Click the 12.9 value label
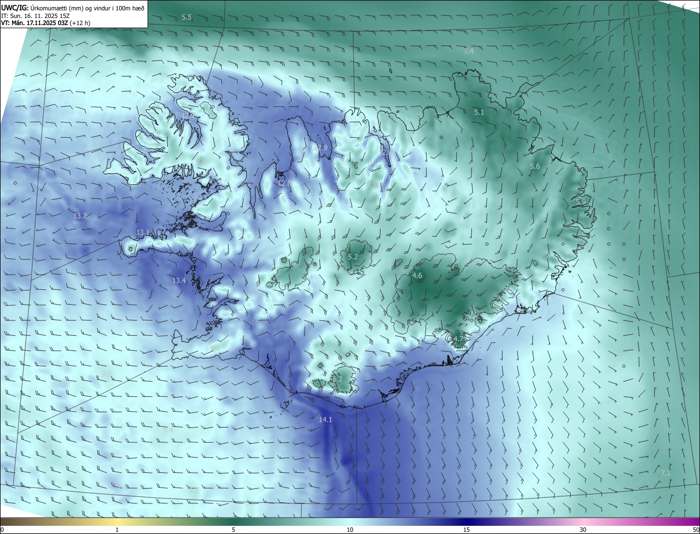Screen dimensions: 700x534 coord(320,147)
